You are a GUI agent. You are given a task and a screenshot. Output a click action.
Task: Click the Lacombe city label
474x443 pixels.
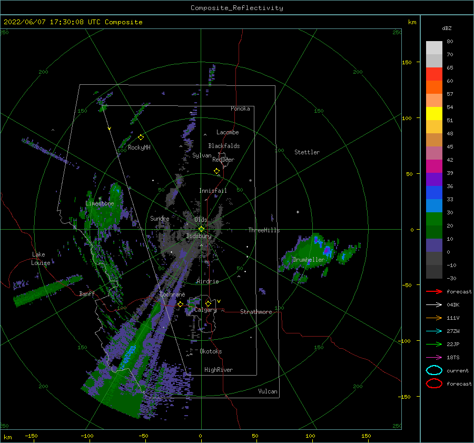228,132
